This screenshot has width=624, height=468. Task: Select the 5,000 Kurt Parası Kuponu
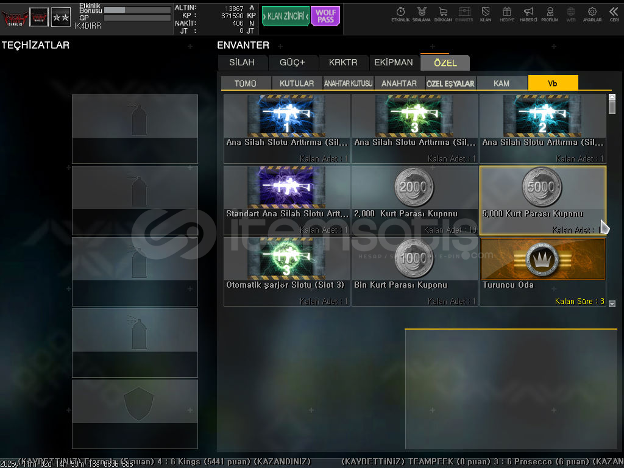[543, 200]
